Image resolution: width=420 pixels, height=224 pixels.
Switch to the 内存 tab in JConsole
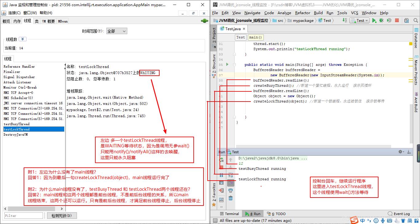coord(17,21)
